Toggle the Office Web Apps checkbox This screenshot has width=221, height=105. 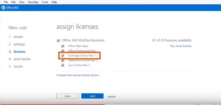click(63, 46)
